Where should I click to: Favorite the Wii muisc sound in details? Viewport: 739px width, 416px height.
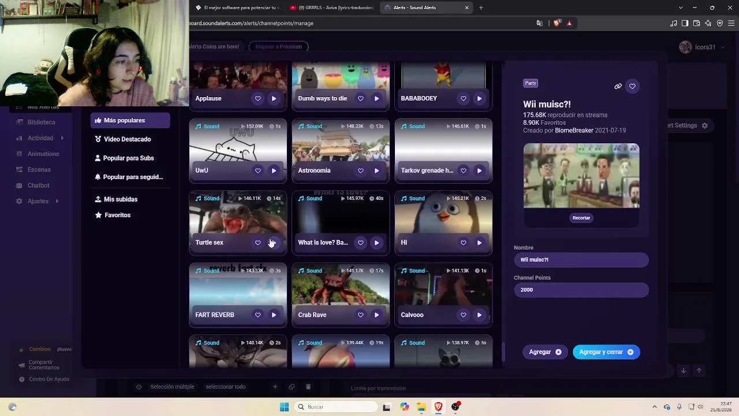(632, 87)
